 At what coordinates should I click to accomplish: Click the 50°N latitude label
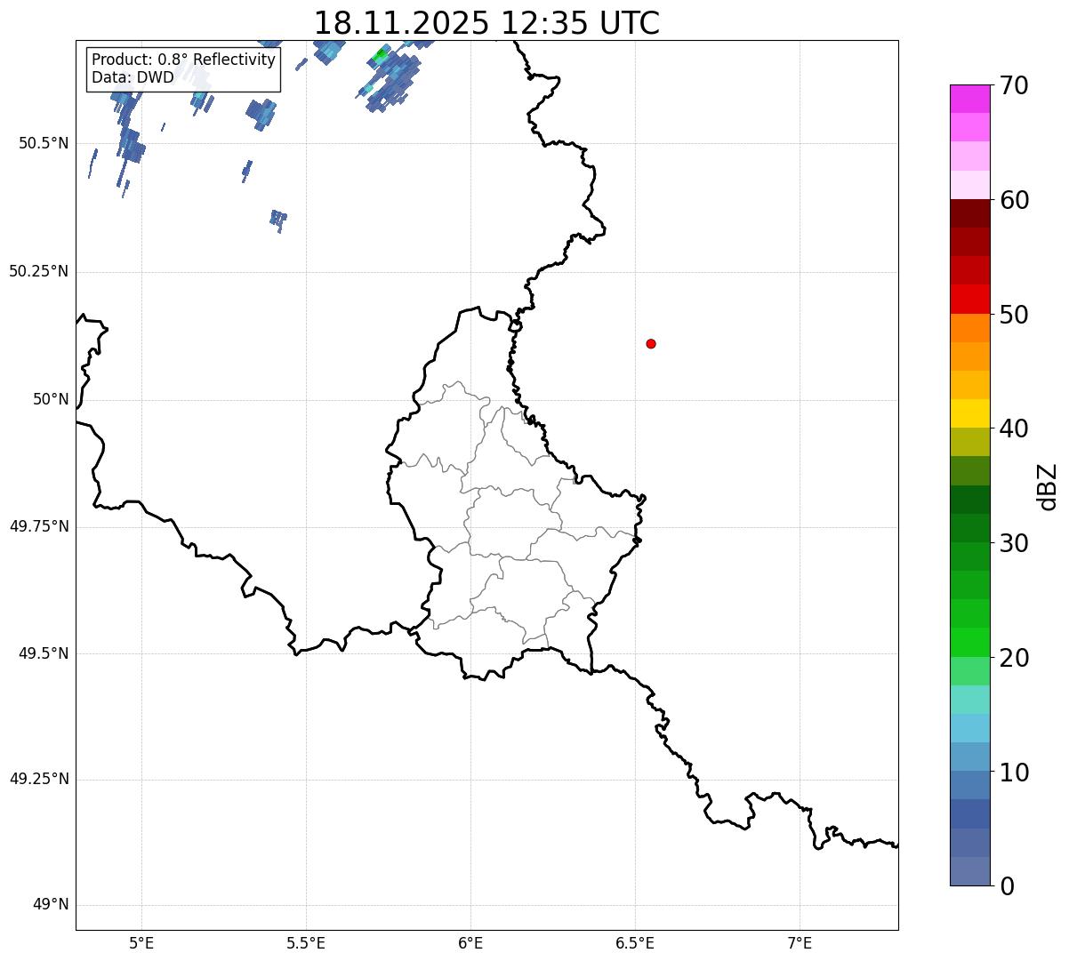[51, 399]
